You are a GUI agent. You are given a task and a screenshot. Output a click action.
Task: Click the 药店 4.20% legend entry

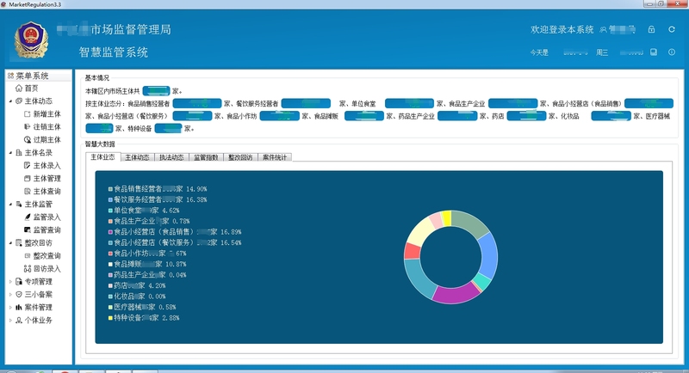point(137,285)
